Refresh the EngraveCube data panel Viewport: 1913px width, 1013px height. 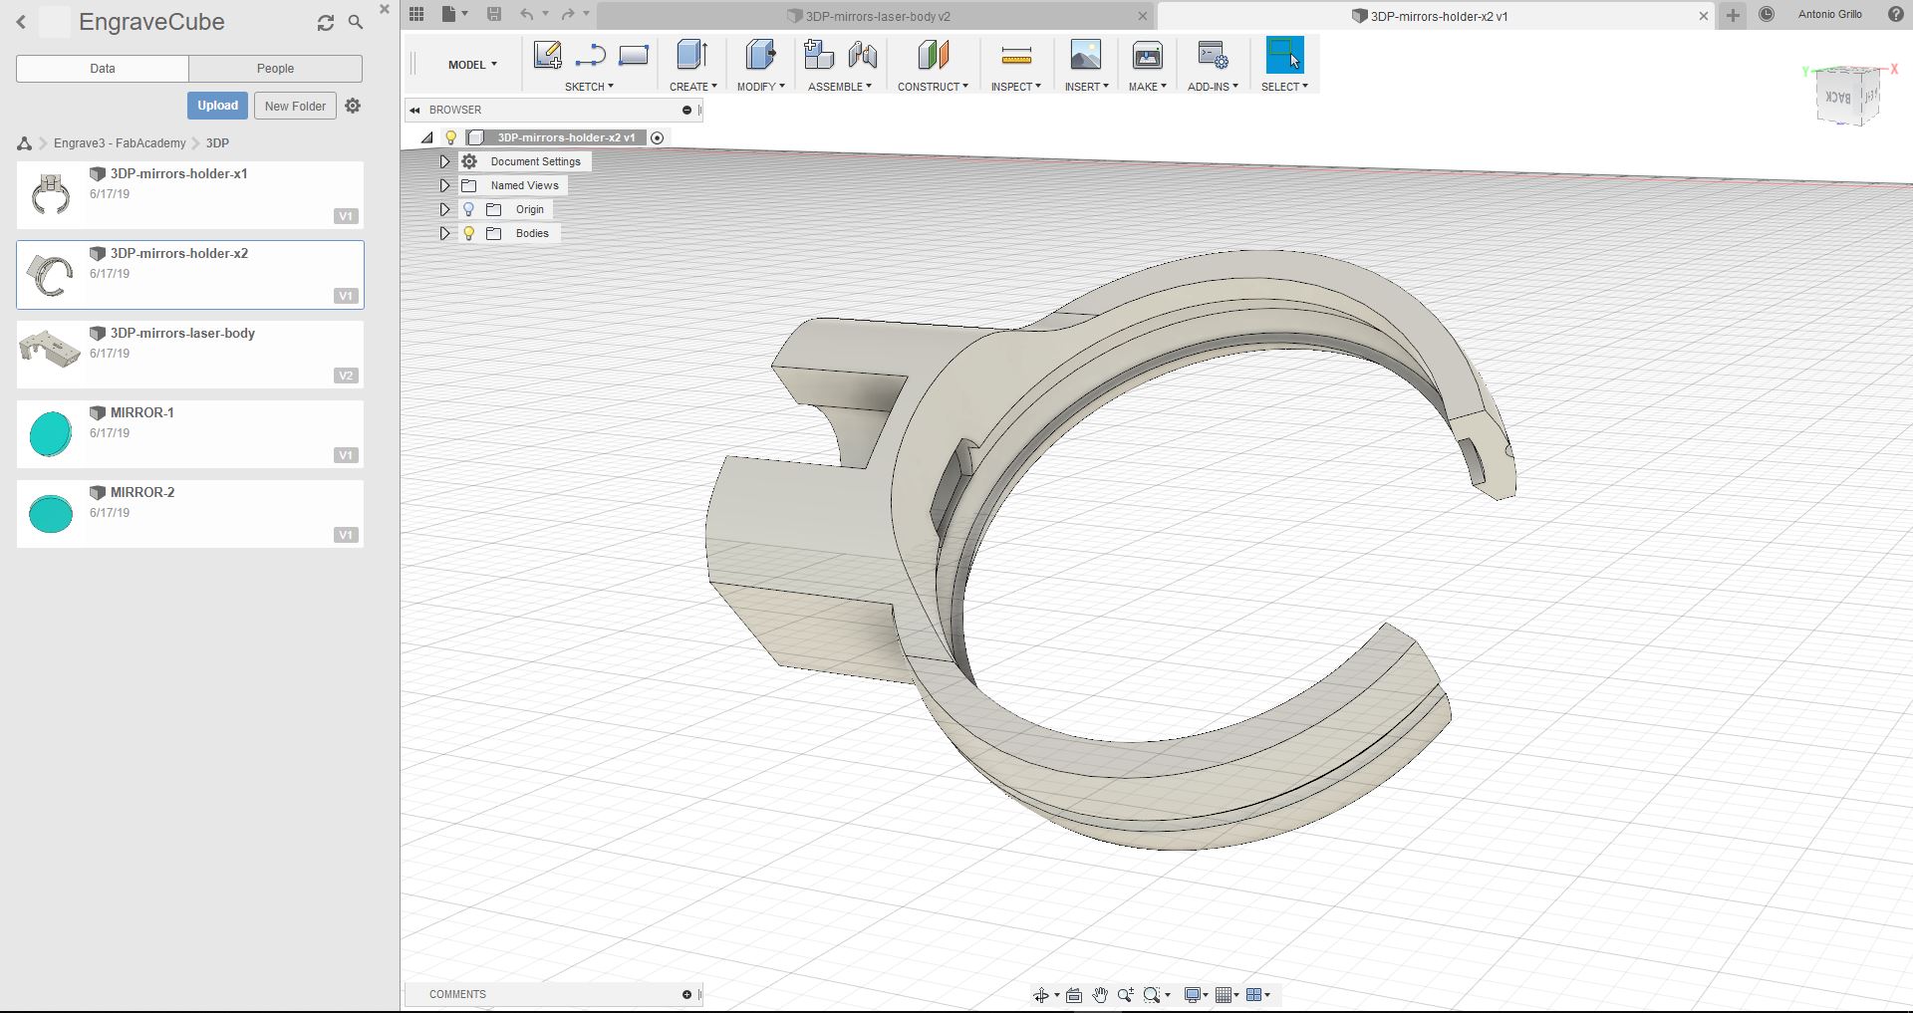tap(326, 23)
